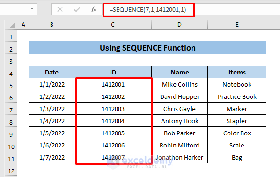Click the 'Jonathon Harker' name cell

tap(179, 157)
